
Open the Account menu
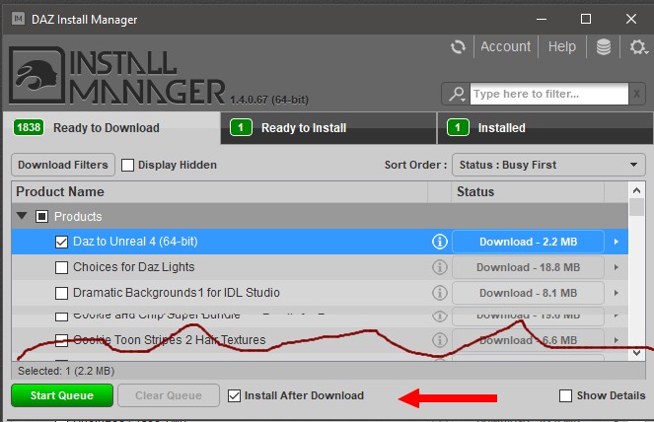pos(505,46)
